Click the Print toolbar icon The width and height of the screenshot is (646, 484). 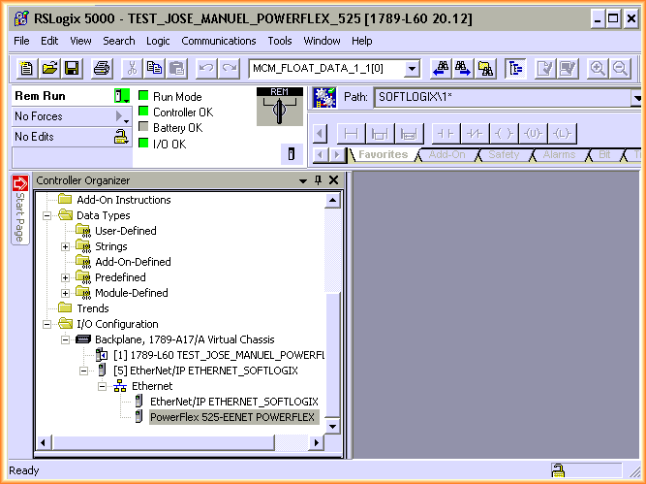(x=102, y=68)
